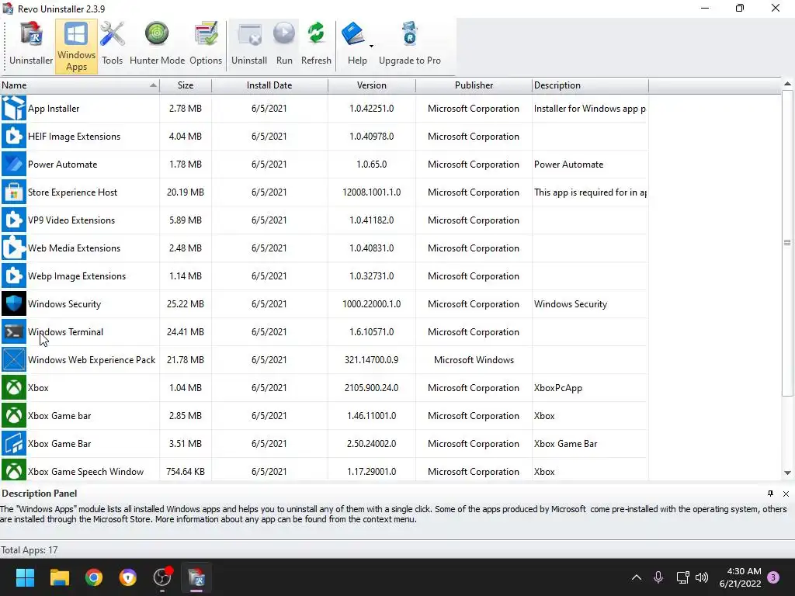The height and width of the screenshot is (596, 795).
Task: Select the Webp Image Extensions icon
Action: (x=14, y=275)
